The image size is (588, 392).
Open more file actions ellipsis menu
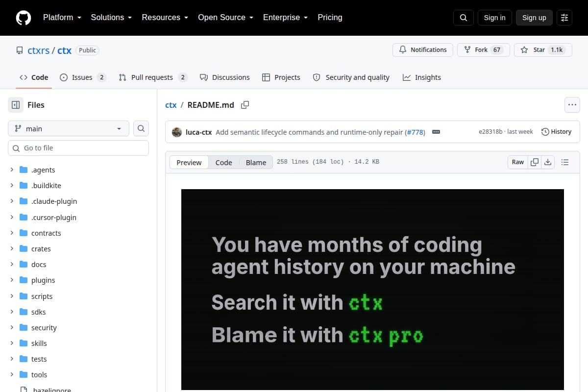pos(572,104)
